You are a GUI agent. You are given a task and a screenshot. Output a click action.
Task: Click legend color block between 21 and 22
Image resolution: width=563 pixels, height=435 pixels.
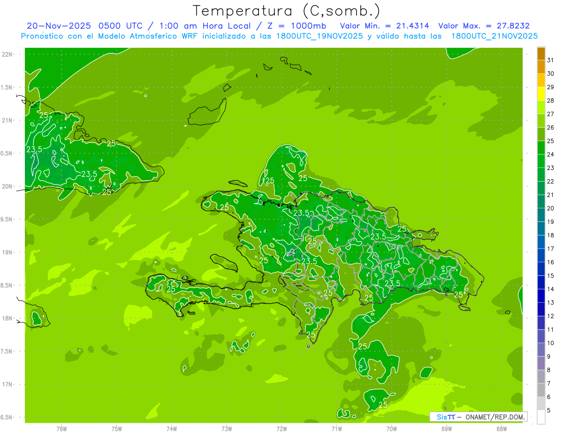coord(541,188)
